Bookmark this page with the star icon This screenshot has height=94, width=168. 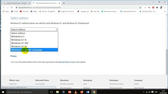(140, 8)
